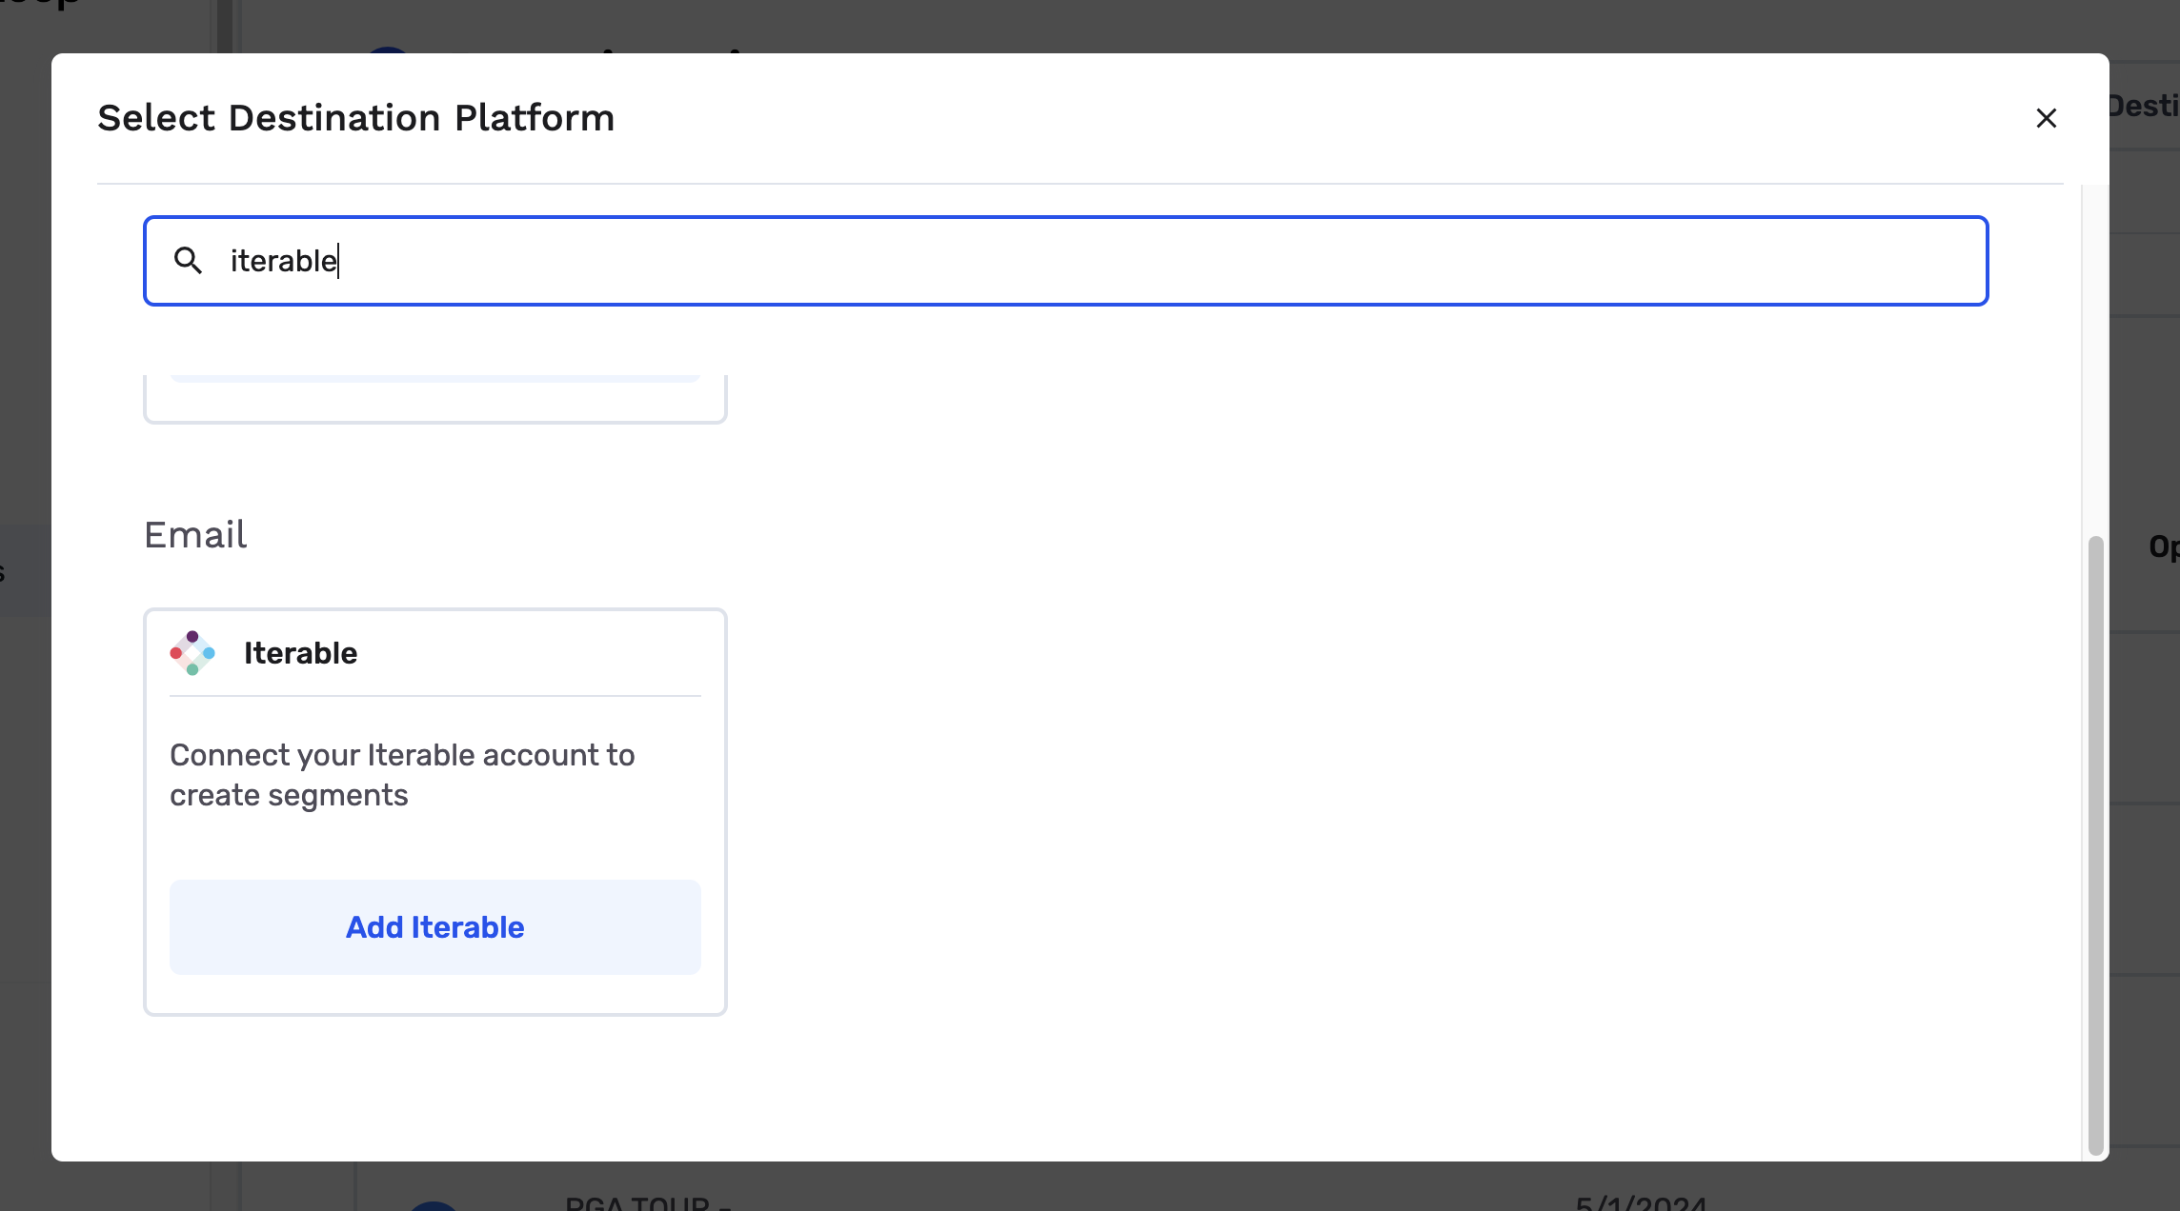Click the highlighted sidebar item at left edge
Screen dimensions: 2180x1211
[x=25, y=569]
